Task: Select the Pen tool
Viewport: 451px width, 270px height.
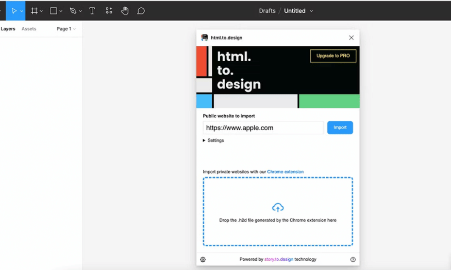Action: click(73, 11)
